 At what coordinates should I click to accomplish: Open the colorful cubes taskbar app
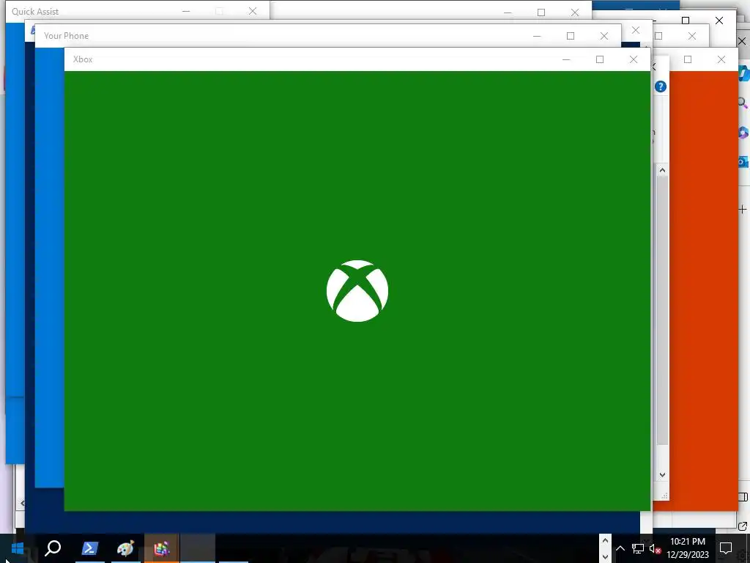(162, 548)
